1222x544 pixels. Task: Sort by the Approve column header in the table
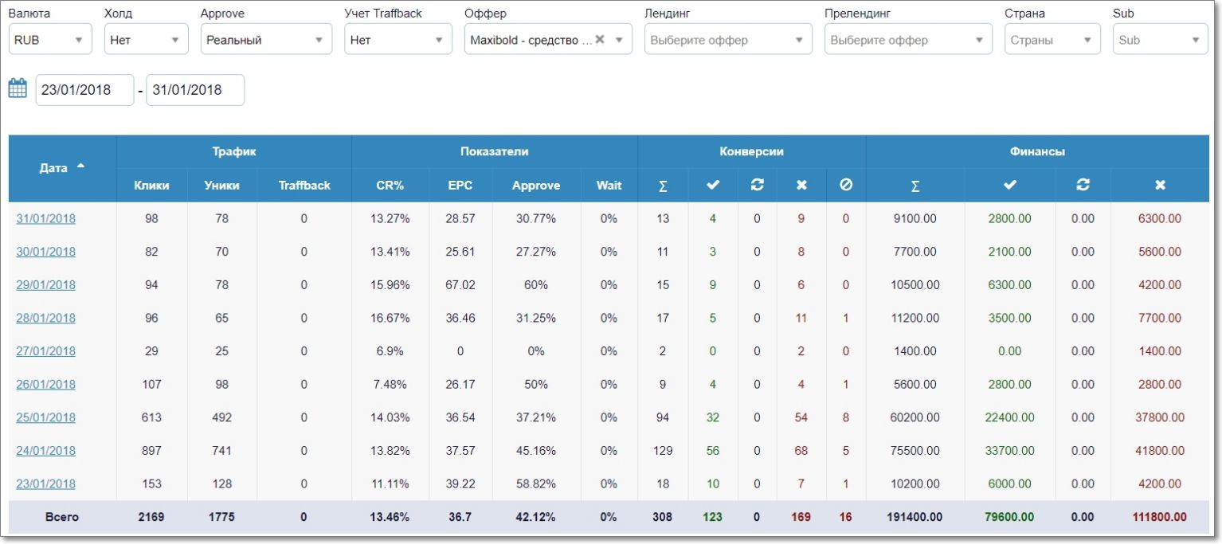536,186
